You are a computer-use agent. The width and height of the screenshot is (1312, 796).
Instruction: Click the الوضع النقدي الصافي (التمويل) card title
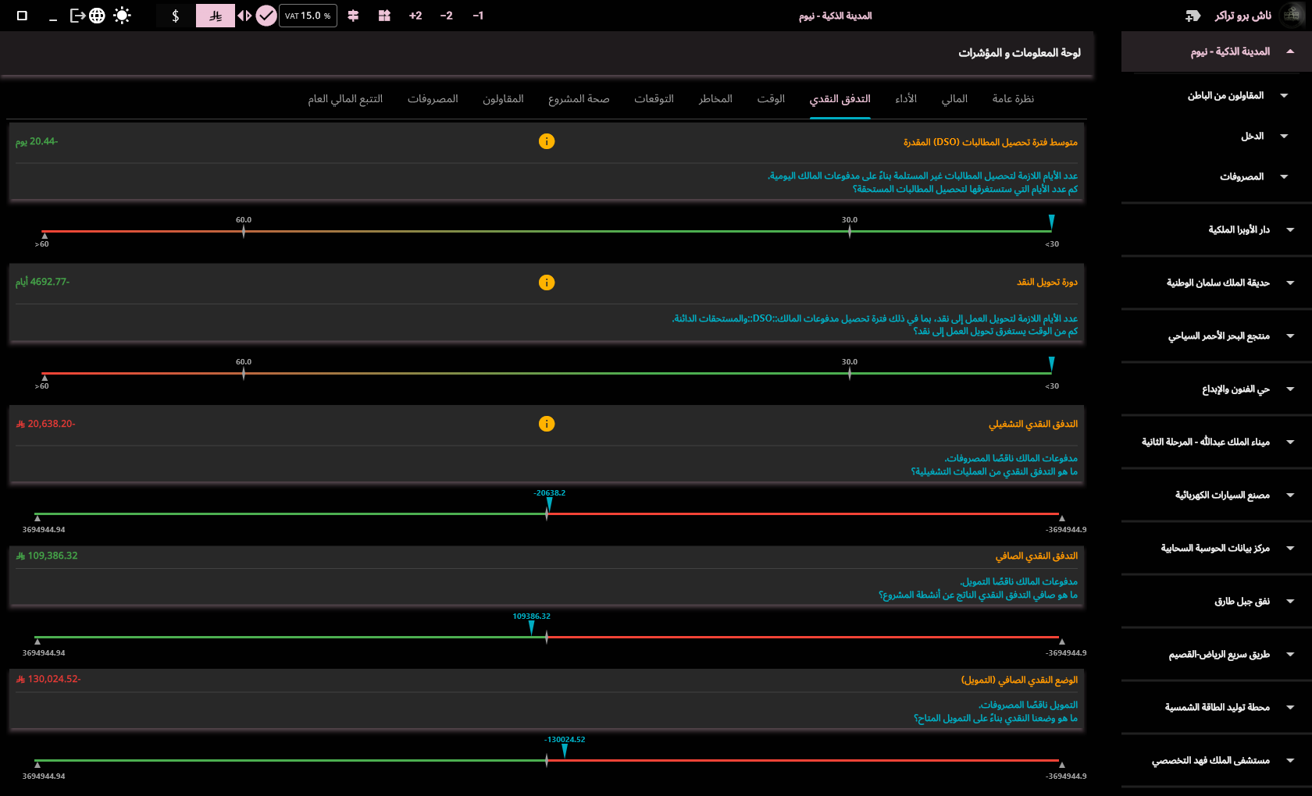coord(1019,680)
